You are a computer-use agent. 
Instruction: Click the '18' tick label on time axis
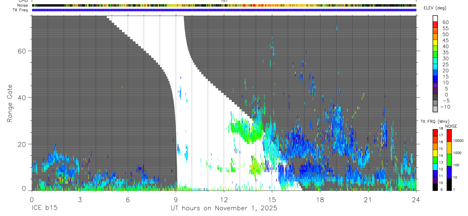pos(320,200)
